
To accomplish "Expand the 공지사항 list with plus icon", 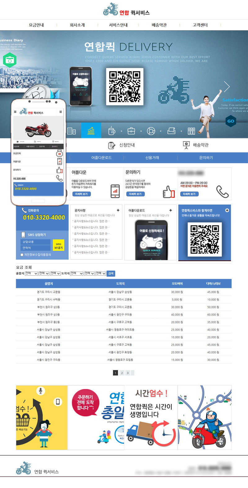I will [x=118, y=210].
